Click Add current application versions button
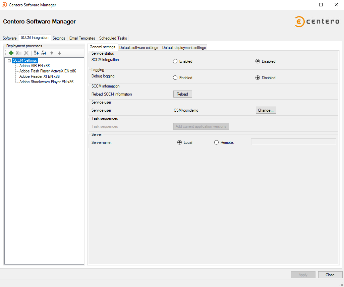344x287 pixels. point(201,126)
